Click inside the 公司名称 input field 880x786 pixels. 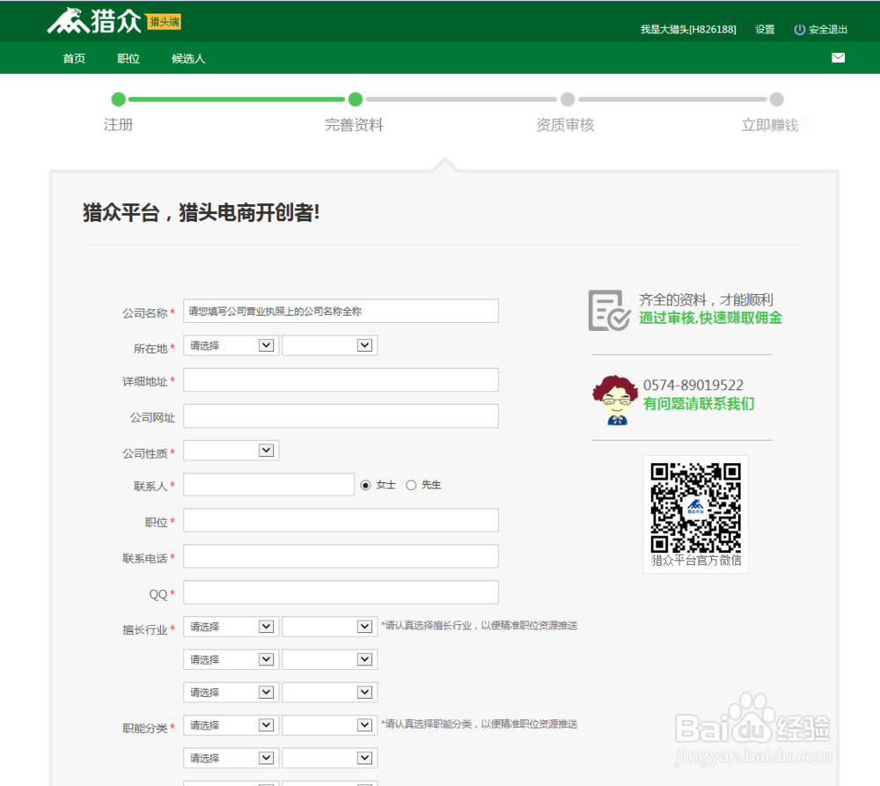341,310
